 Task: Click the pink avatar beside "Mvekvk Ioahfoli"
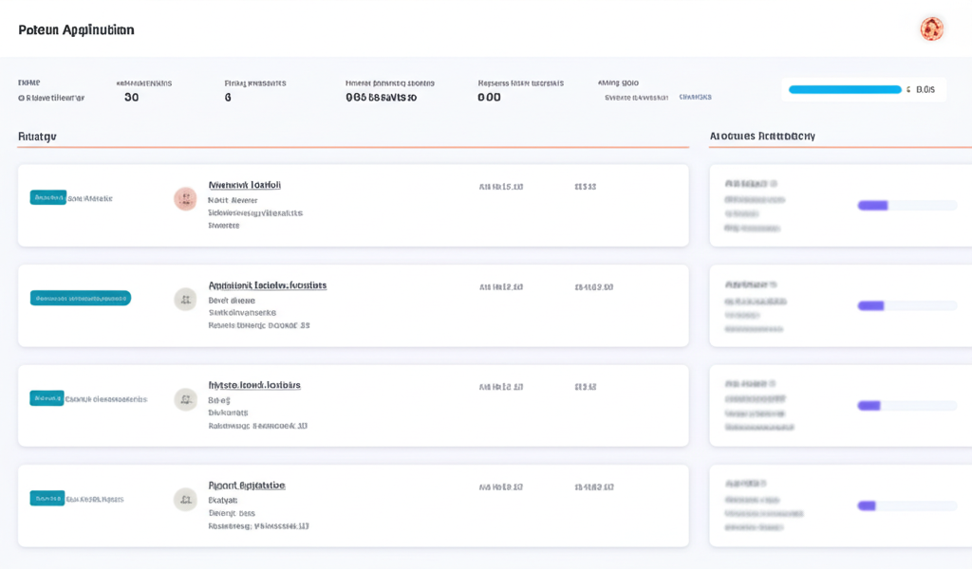point(185,199)
